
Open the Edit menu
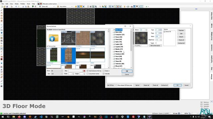(7, 4)
